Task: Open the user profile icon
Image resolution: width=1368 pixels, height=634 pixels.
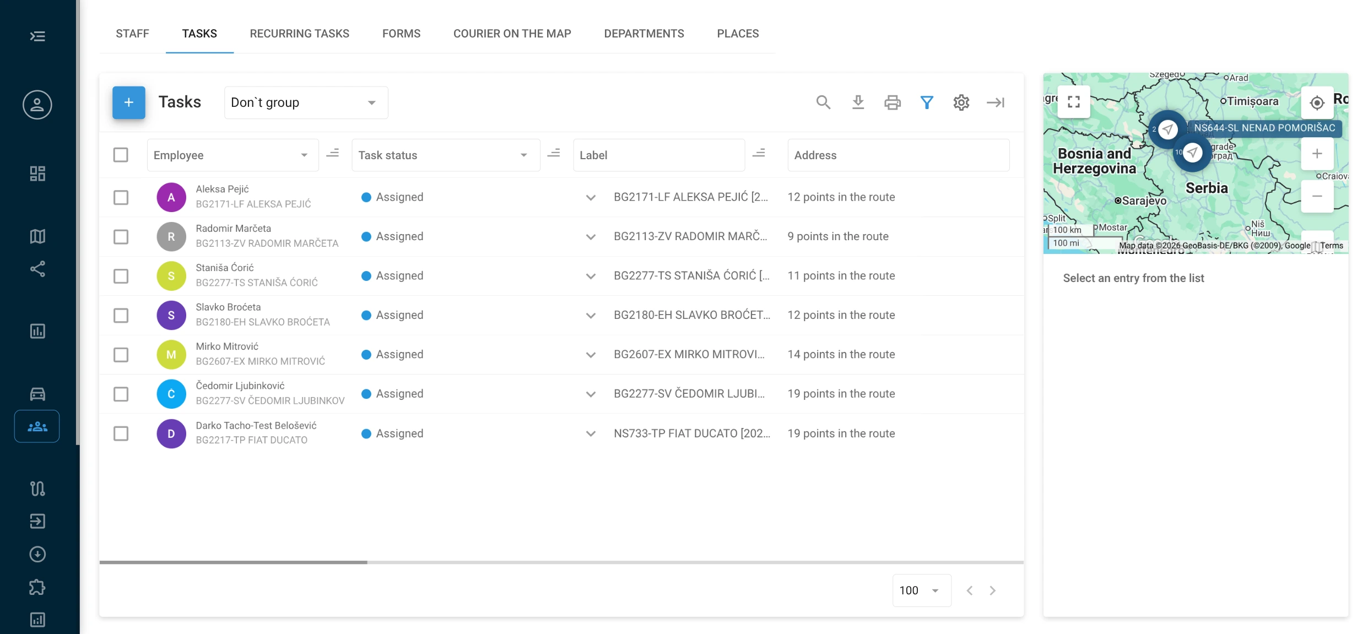Action: (x=37, y=105)
